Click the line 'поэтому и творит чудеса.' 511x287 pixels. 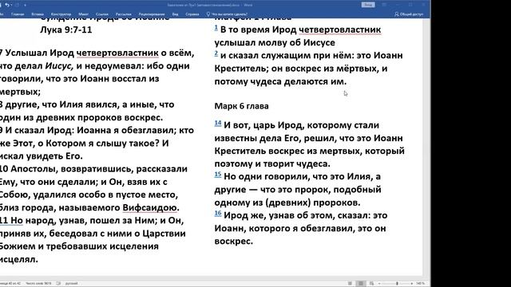272,164
